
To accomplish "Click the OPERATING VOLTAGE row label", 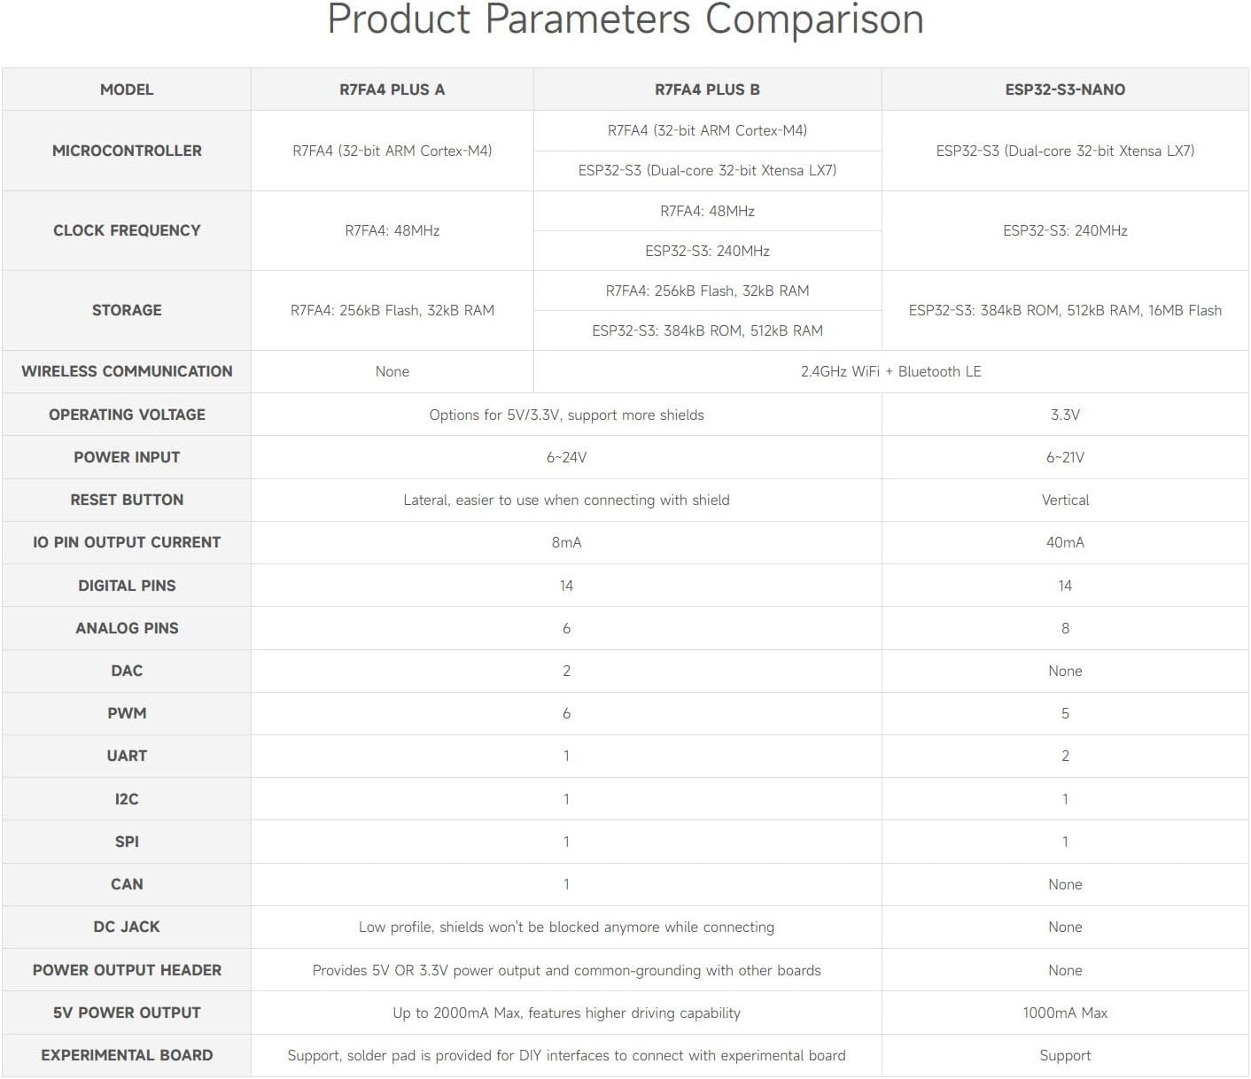I will tap(127, 415).
